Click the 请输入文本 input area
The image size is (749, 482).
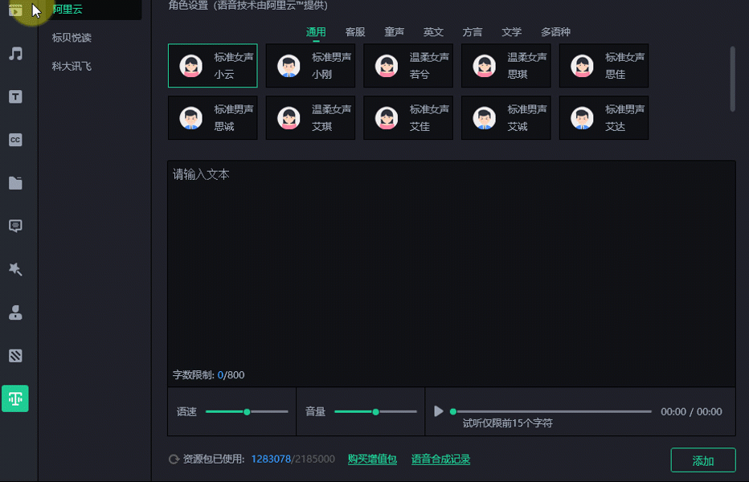click(x=450, y=265)
